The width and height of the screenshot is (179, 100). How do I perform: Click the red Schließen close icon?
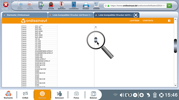click(6, 5)
